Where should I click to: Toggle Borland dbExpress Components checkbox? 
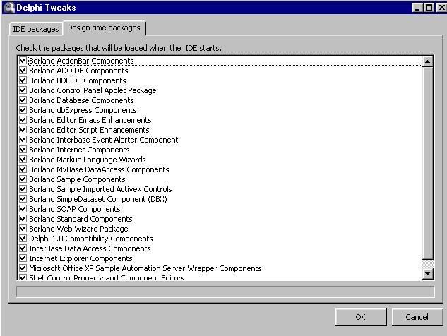tap(23, 110)
